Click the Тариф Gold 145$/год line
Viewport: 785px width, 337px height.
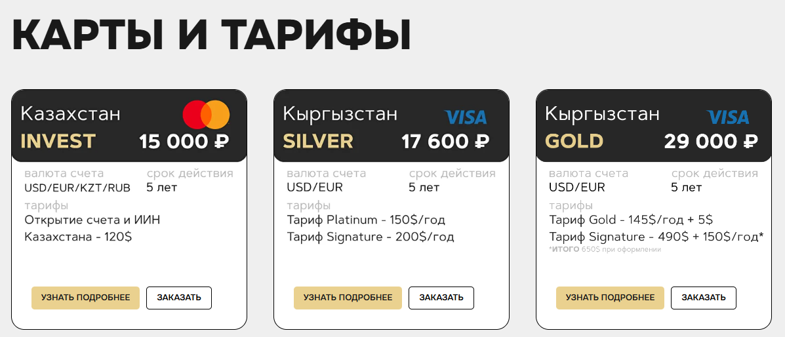(631, 220)
